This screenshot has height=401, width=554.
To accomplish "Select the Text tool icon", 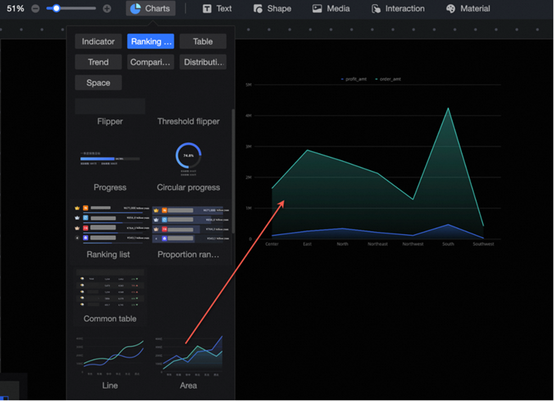I will (207, 9).
